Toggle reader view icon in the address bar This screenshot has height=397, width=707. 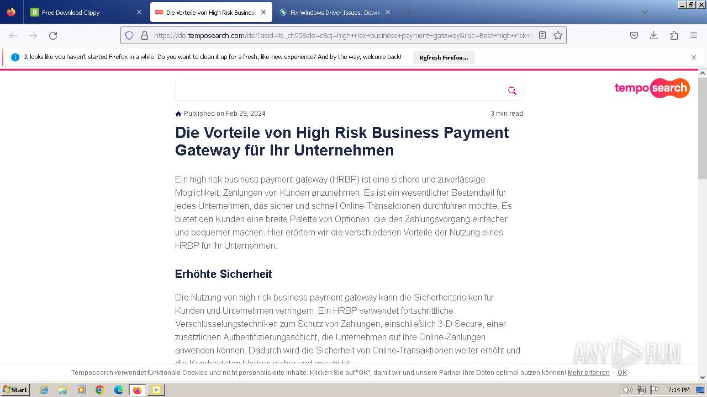[542, 35]
